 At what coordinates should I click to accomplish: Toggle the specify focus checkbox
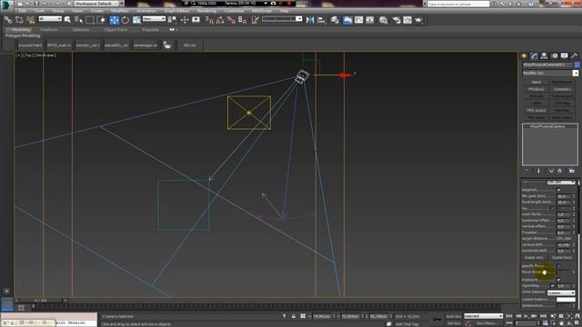point(558,266)
